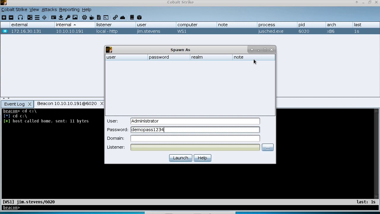Open the View menu

pos(34,10)
